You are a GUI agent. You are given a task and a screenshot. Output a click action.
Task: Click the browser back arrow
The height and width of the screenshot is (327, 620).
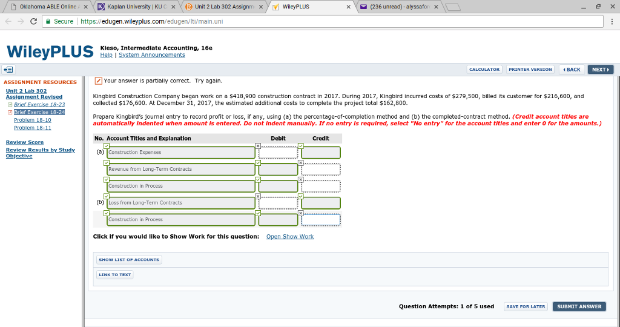[x=9, y=21]
